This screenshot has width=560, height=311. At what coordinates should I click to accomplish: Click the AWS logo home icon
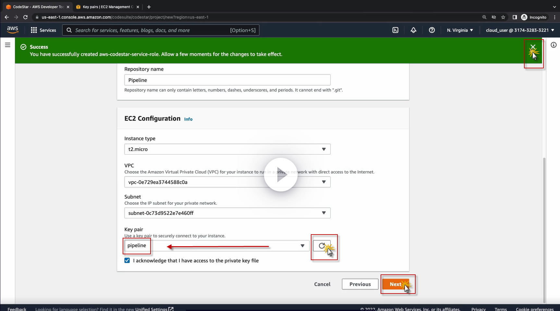[13, 30]
